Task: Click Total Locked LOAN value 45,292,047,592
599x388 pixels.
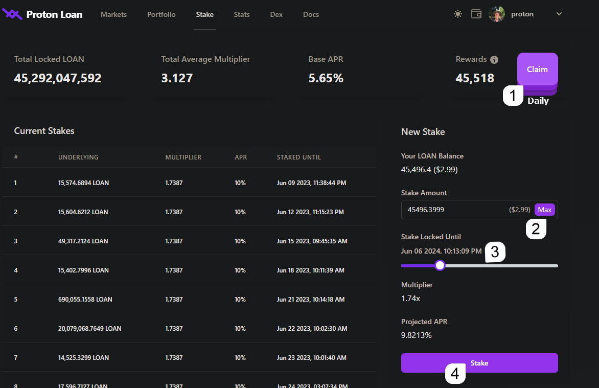Action: [58, 78]
